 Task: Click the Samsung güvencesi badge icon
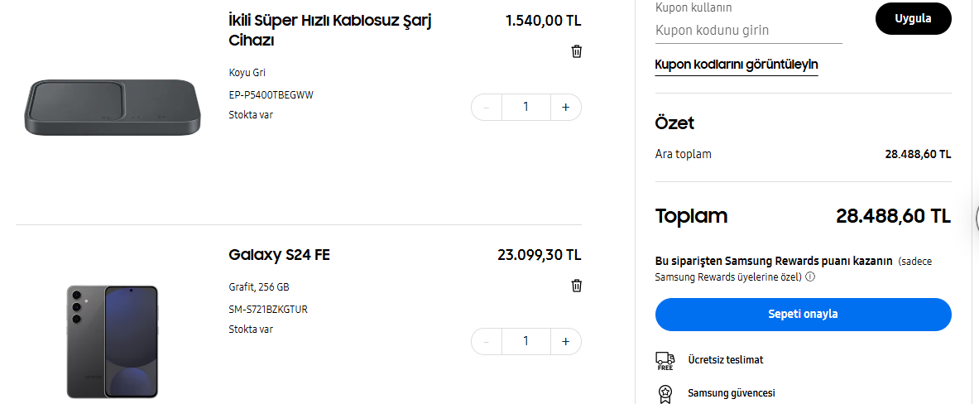[x=665, y=393]
